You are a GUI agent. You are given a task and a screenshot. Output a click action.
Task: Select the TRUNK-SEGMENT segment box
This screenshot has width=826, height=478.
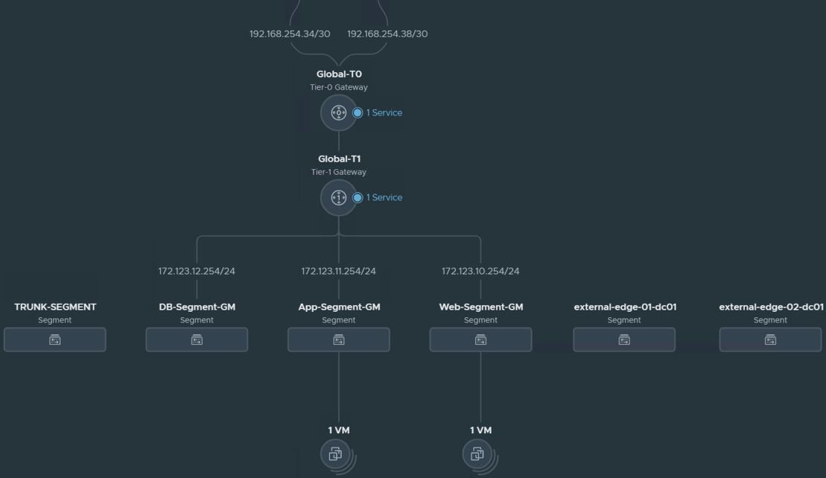(55, 340)
